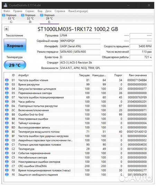This screenshot has width=156, height=186.
Task: Click status orb for attribute 03
Action: [7, 84]
